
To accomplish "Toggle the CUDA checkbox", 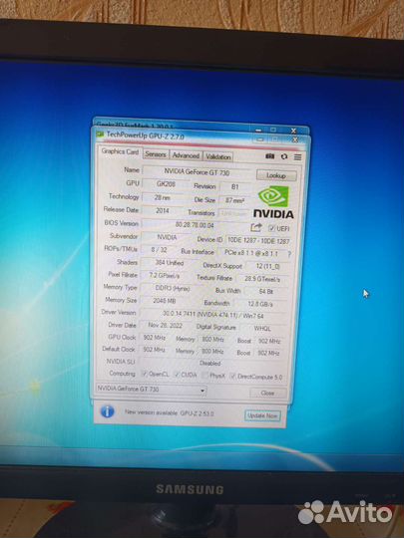I will 177,375.
